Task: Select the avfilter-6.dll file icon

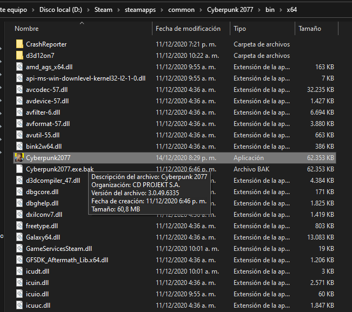Action: [x=19, y=112]
